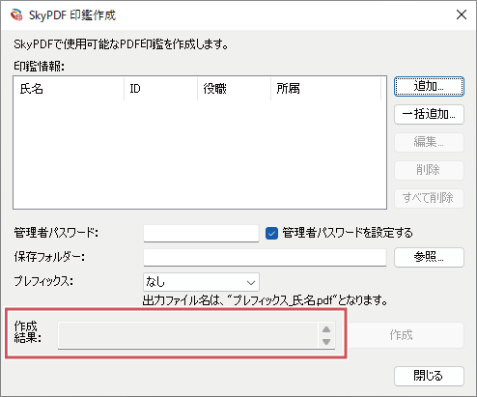477x397 pixels.
Task: Focus the 管理者パスワード input field
Action: tap(201, 233)
